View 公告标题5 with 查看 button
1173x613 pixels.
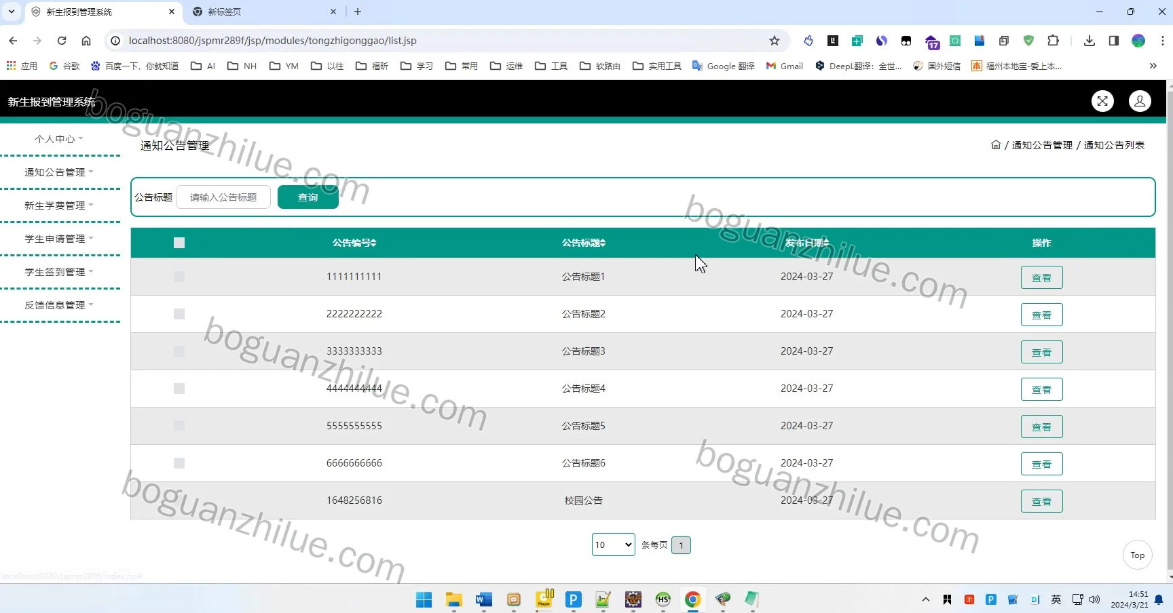(1041, 427)
